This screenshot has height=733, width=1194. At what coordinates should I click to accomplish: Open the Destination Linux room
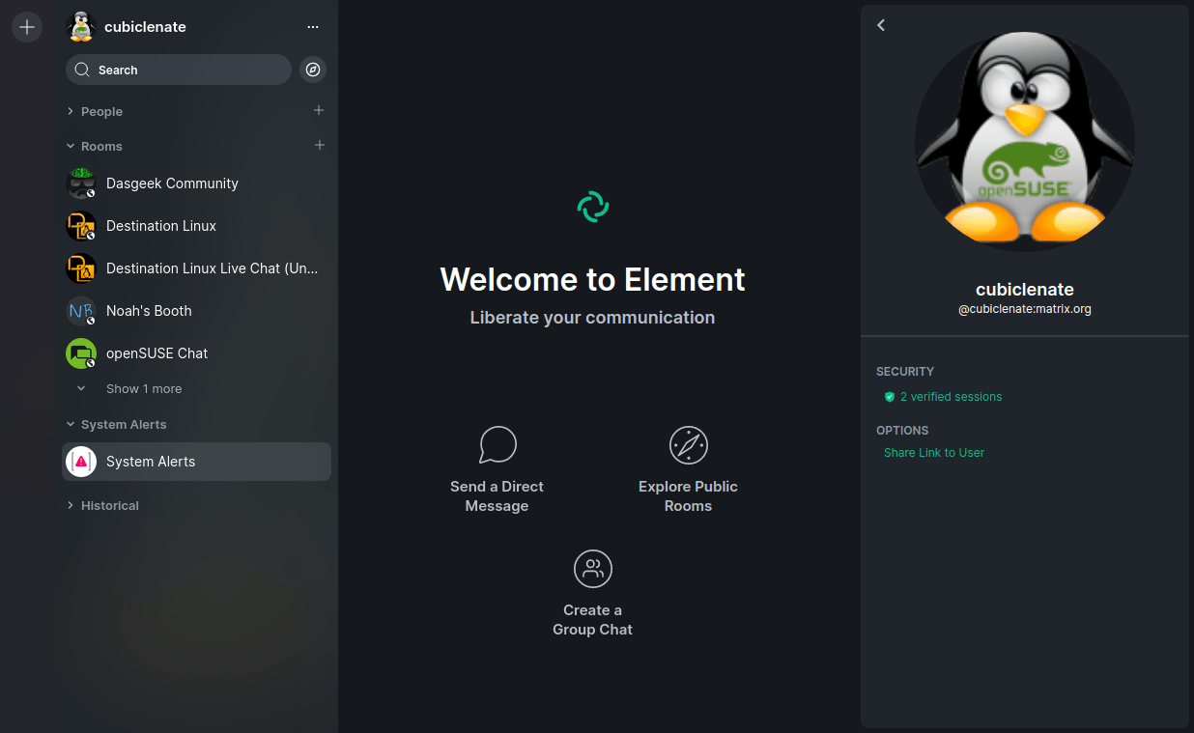(196, 226)
